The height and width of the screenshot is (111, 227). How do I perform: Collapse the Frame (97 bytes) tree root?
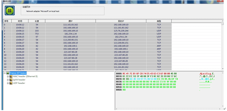click(x=5, y=73)
